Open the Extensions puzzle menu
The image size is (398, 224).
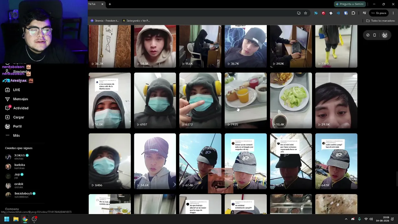[x=353, y=13]
